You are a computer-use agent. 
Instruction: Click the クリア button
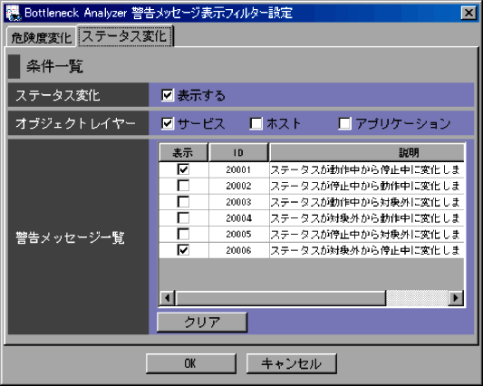[202, 323]
